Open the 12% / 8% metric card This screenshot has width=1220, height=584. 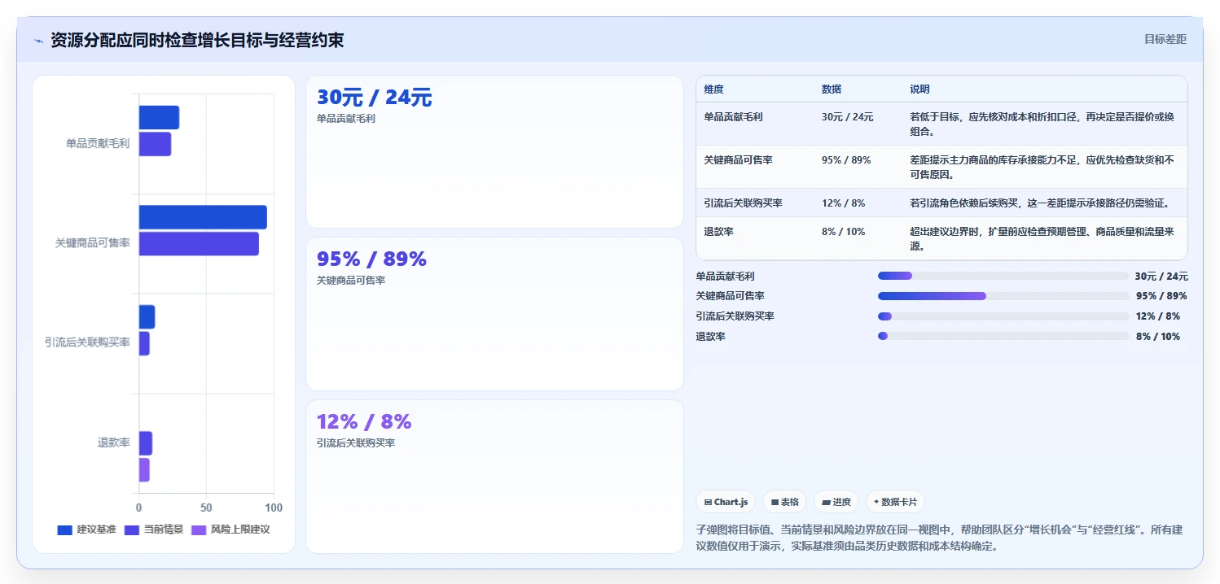point(494,477)
